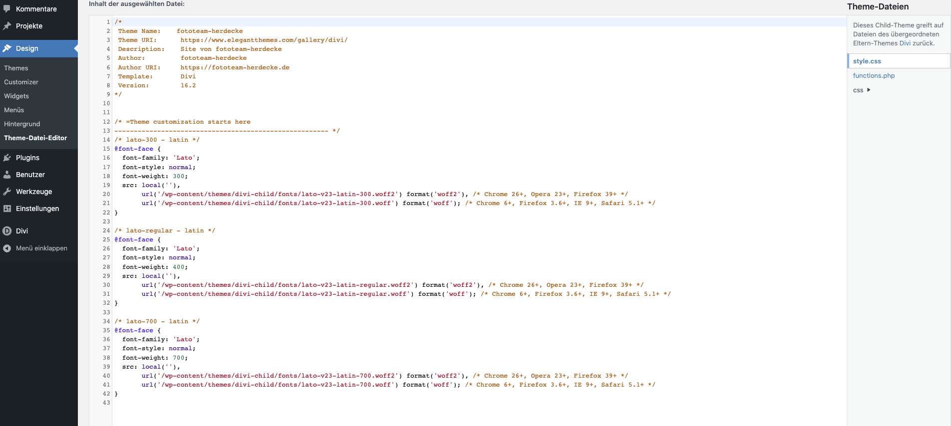
Task: Click the Projekte pin icon
Action: tap(7, 26)
